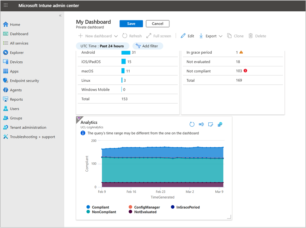Click the ConfigManager legend color swatch
The height and width of the screenshot is (228, 306).
coord(130,207)
